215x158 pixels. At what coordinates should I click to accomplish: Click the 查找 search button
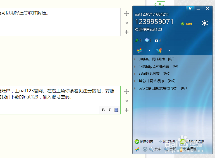(x=170, y=149)
